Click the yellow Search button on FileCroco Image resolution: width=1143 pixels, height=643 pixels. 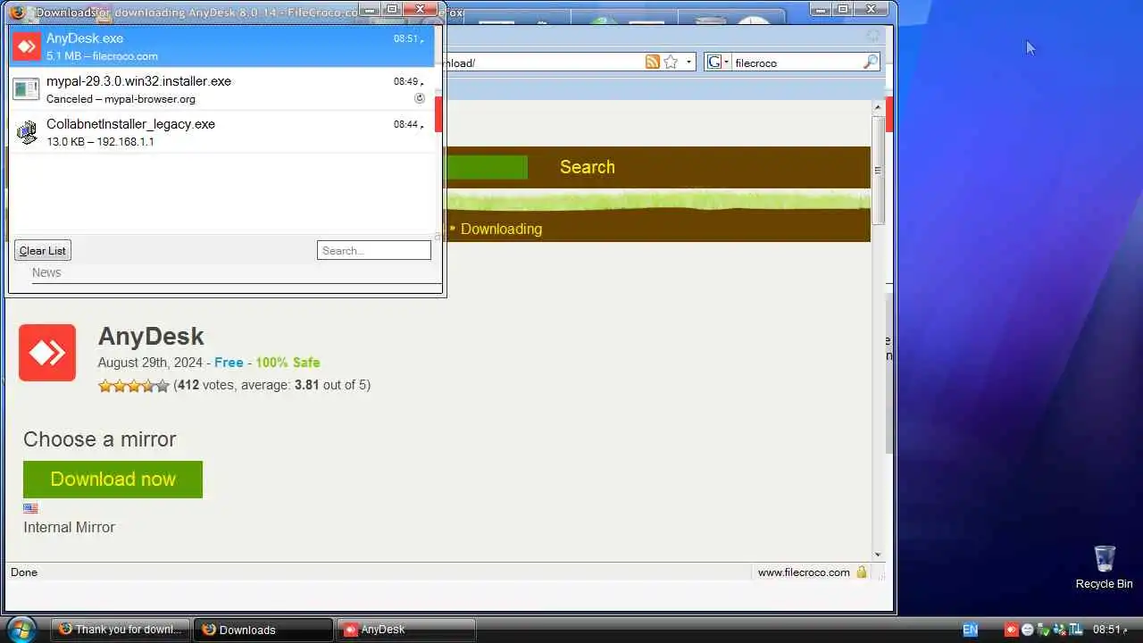coord(587,167)
